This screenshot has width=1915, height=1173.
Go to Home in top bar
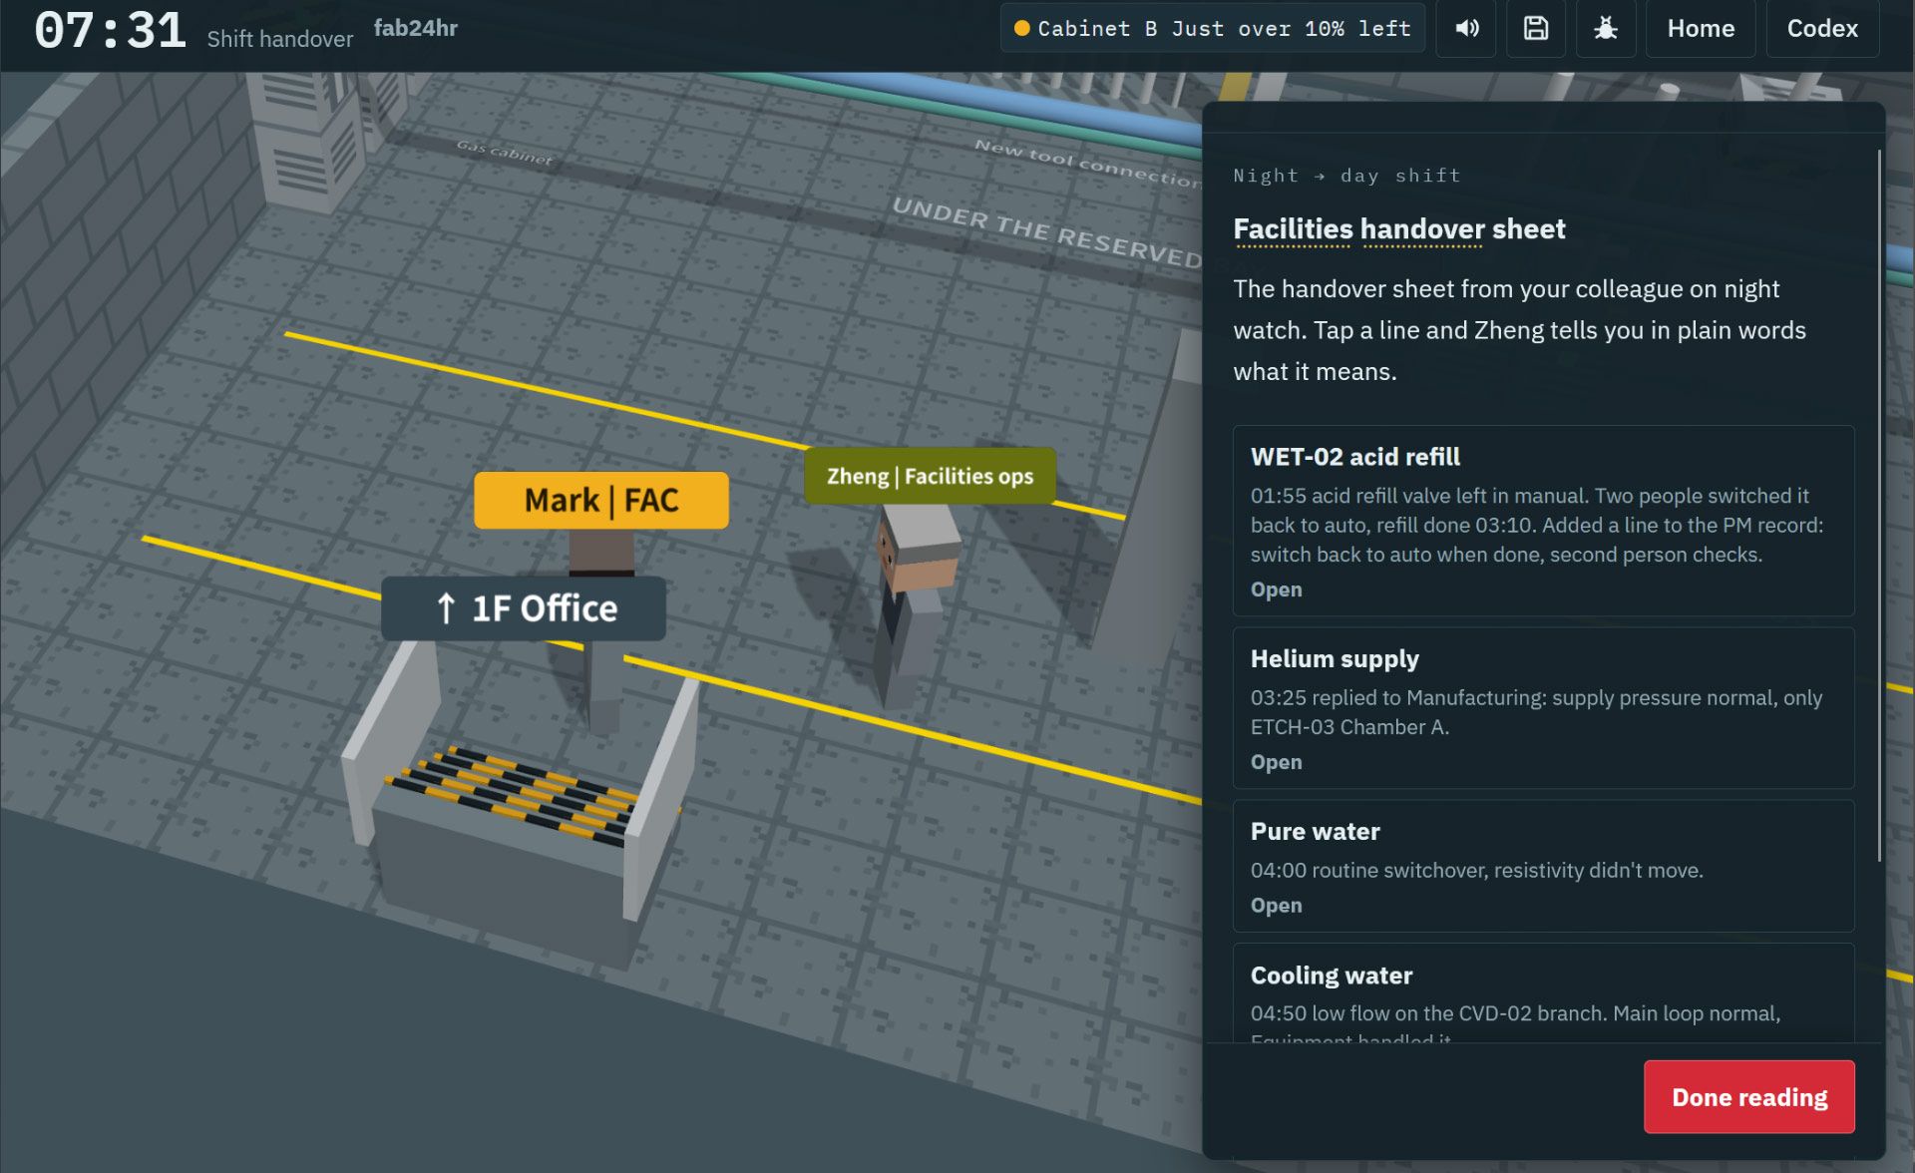pos(1701,29)
